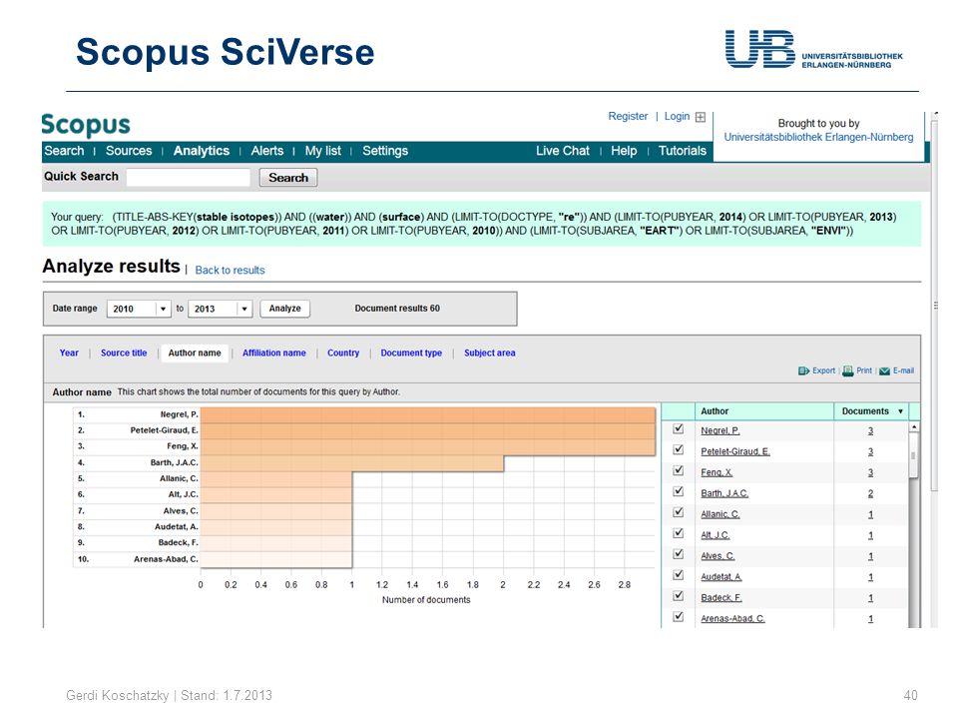958x719 pixels.
Task: Uncheck the Petelet-Giraud, E. checkbox
Action: coord(679,449)
